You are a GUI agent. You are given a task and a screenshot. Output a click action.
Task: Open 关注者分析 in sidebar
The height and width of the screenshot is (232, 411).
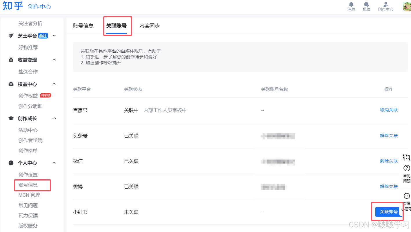[30, 23]
